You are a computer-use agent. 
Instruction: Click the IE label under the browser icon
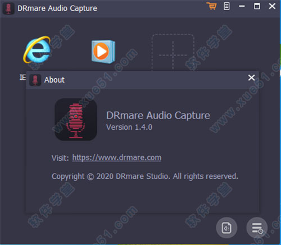pyautogui.click(x=22, y=78)
